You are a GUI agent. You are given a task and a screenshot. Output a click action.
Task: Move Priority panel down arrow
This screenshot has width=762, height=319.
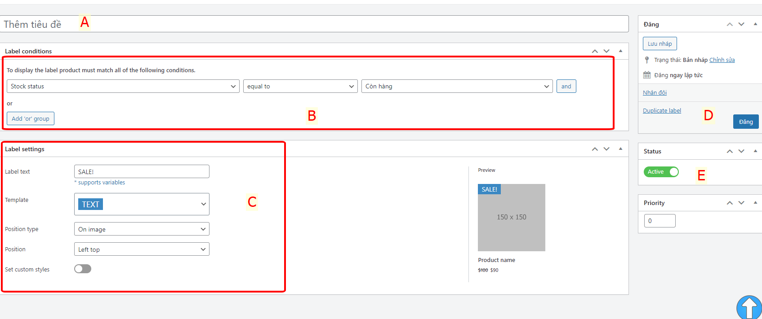click(741, 203)
